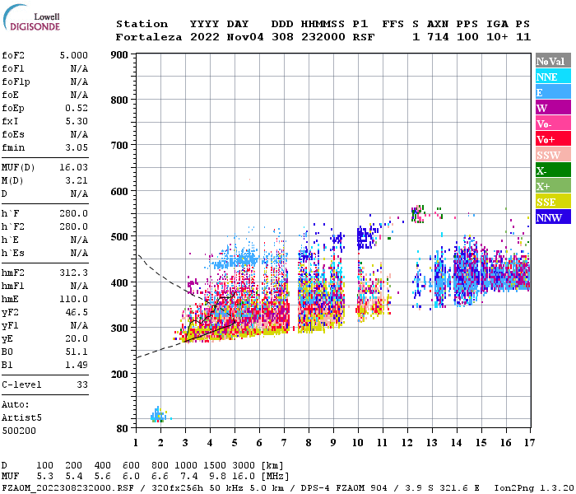Click the yF2 value 46.5

[x=77, y=312]
